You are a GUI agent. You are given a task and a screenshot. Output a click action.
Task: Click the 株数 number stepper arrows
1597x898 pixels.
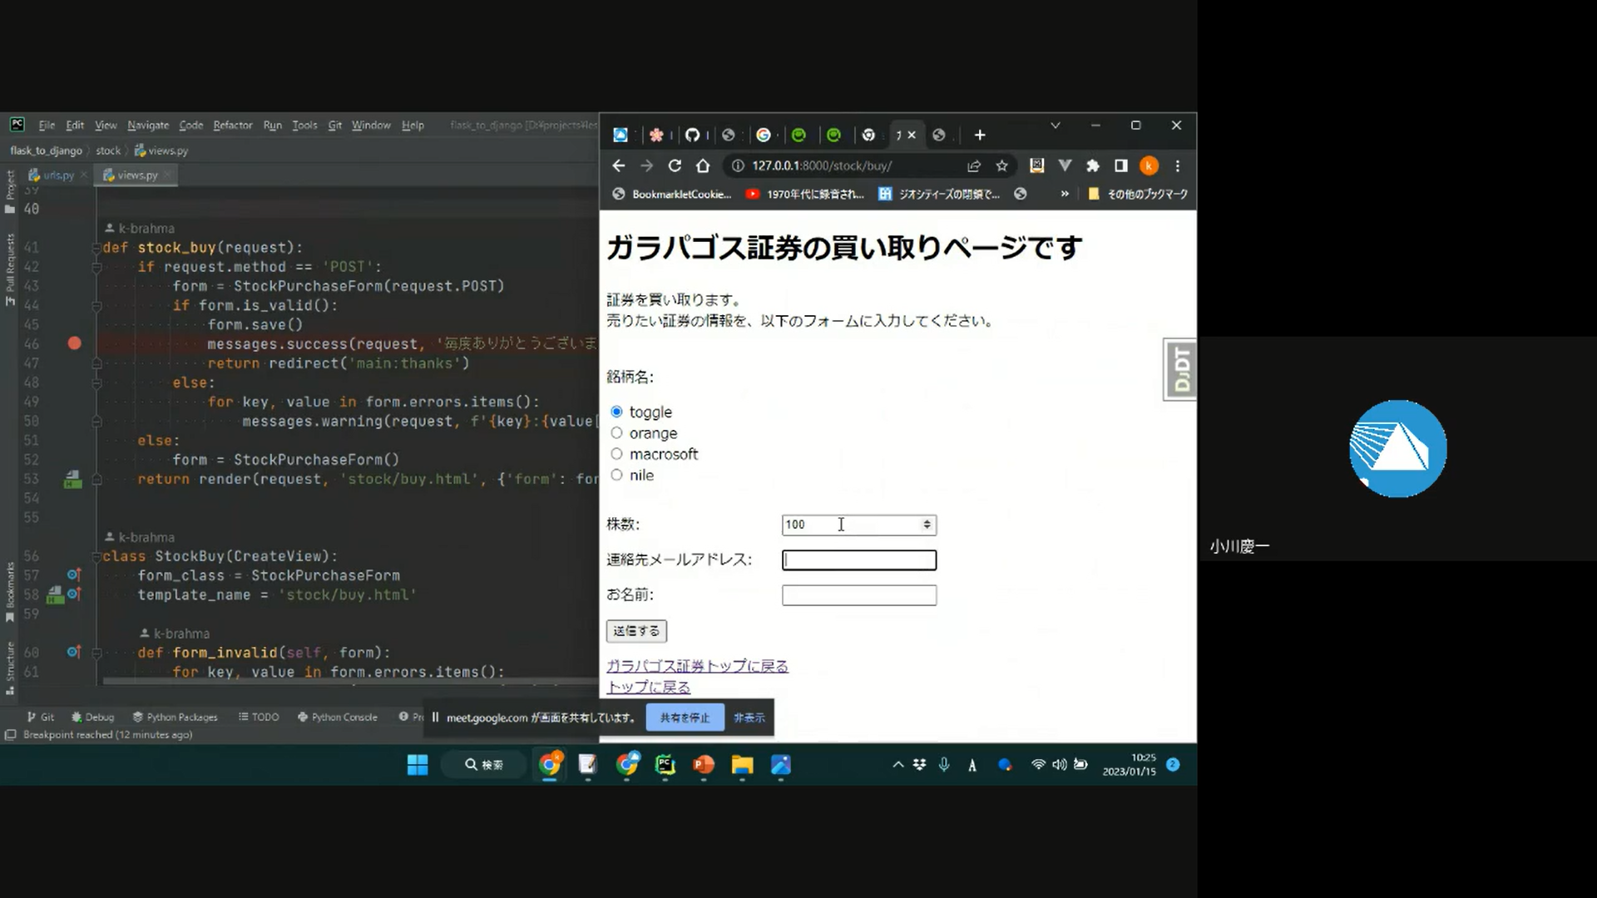927,525
